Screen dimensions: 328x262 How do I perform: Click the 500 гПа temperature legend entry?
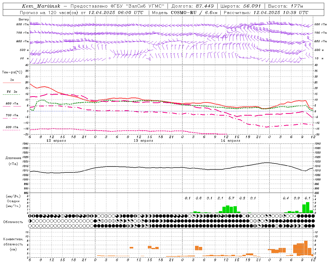point(12,127)
